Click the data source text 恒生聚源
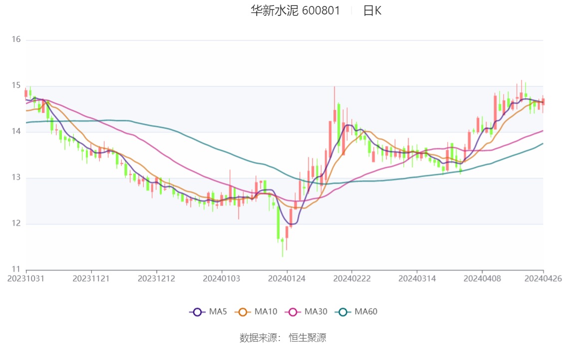This screenshot has height=344, width=566. coord(307,338)
